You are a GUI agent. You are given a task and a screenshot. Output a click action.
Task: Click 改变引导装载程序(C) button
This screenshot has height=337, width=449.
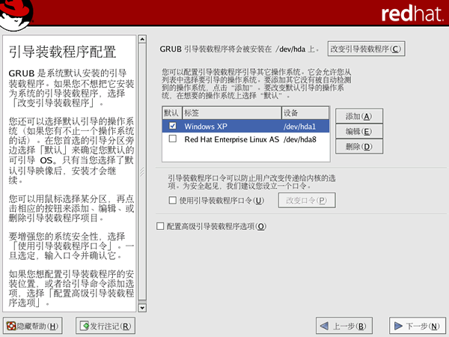pos(366,49)
